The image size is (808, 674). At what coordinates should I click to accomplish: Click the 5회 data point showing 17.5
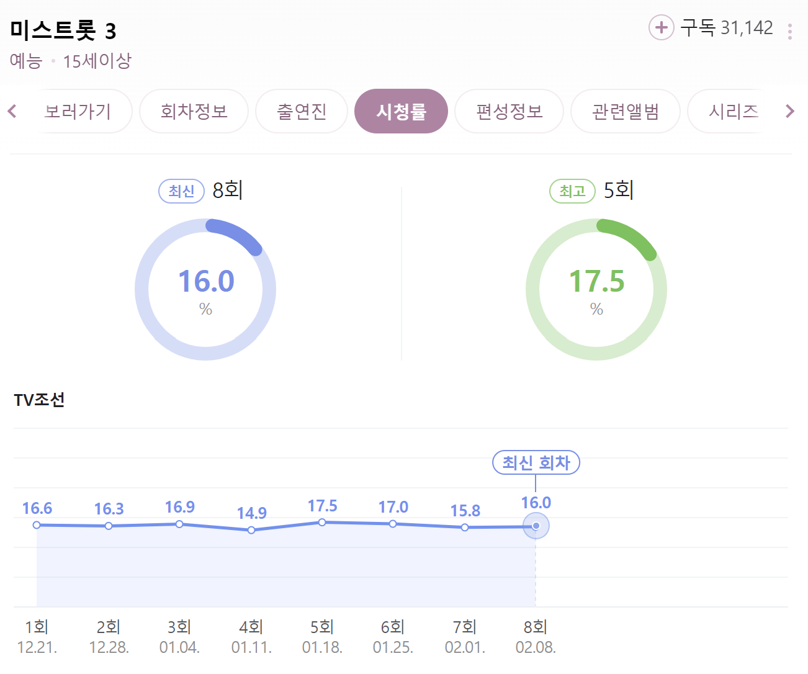coord(321,522)
